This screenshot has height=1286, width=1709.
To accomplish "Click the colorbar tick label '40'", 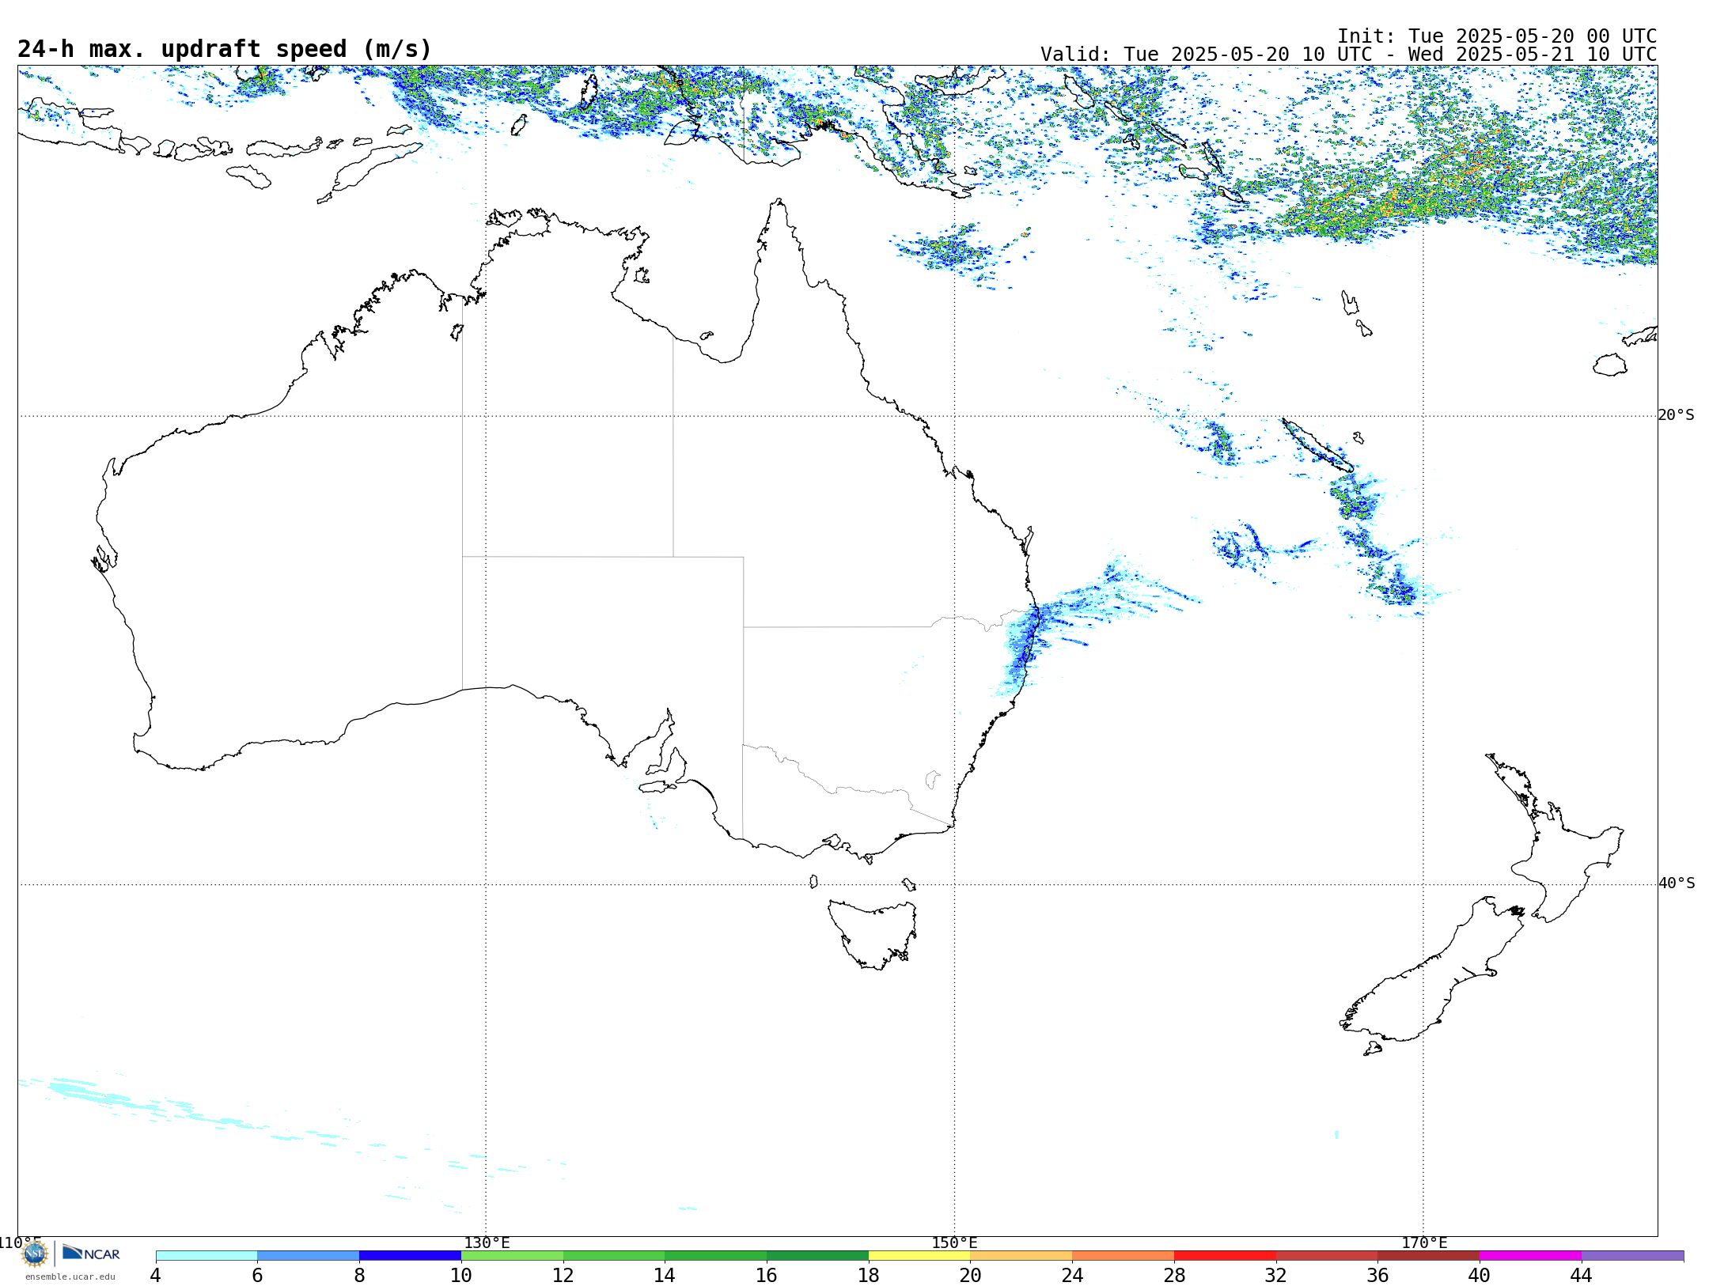I will (1480, 1275).
